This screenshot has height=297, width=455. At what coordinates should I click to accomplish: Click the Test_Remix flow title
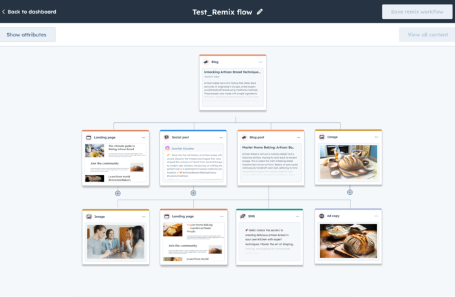tap(222, 12)
